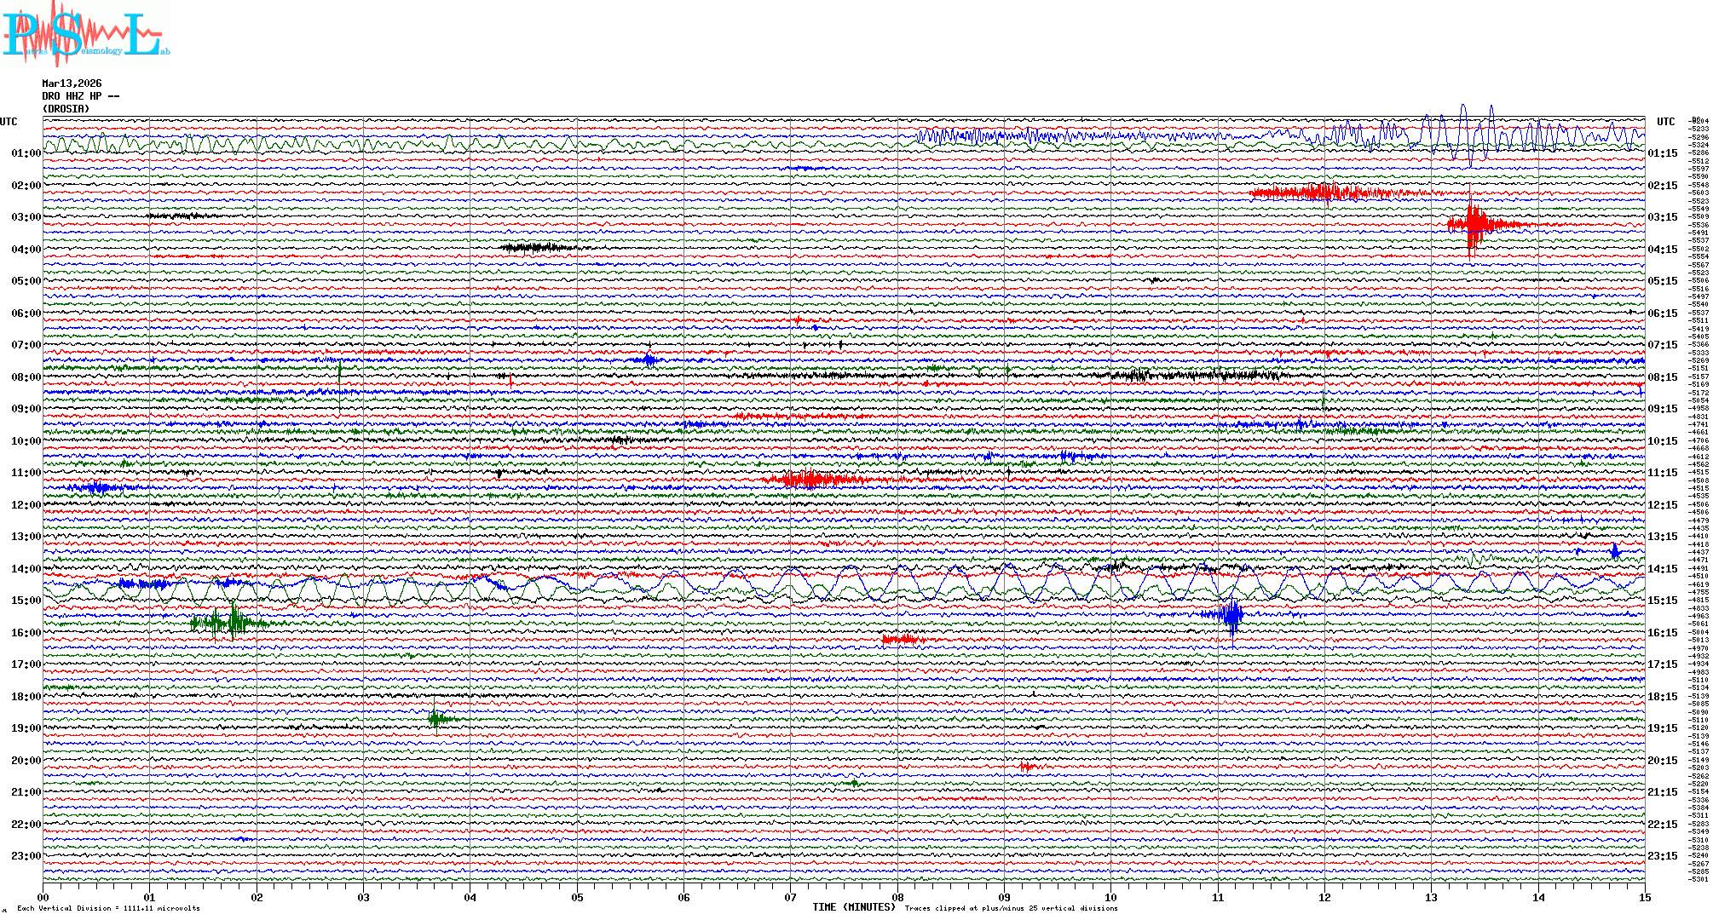Select the 20:15 time label on right
Viewport: 1713px width, 920px height.
[x=1662, y=761]
